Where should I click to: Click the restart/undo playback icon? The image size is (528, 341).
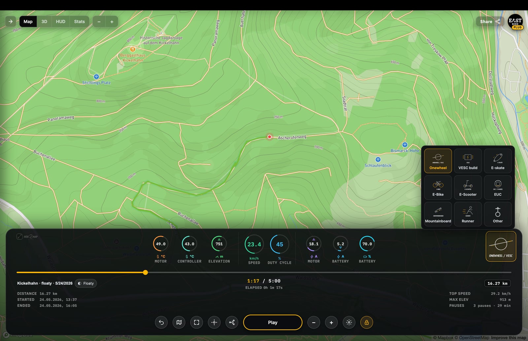tap(161, 323)
